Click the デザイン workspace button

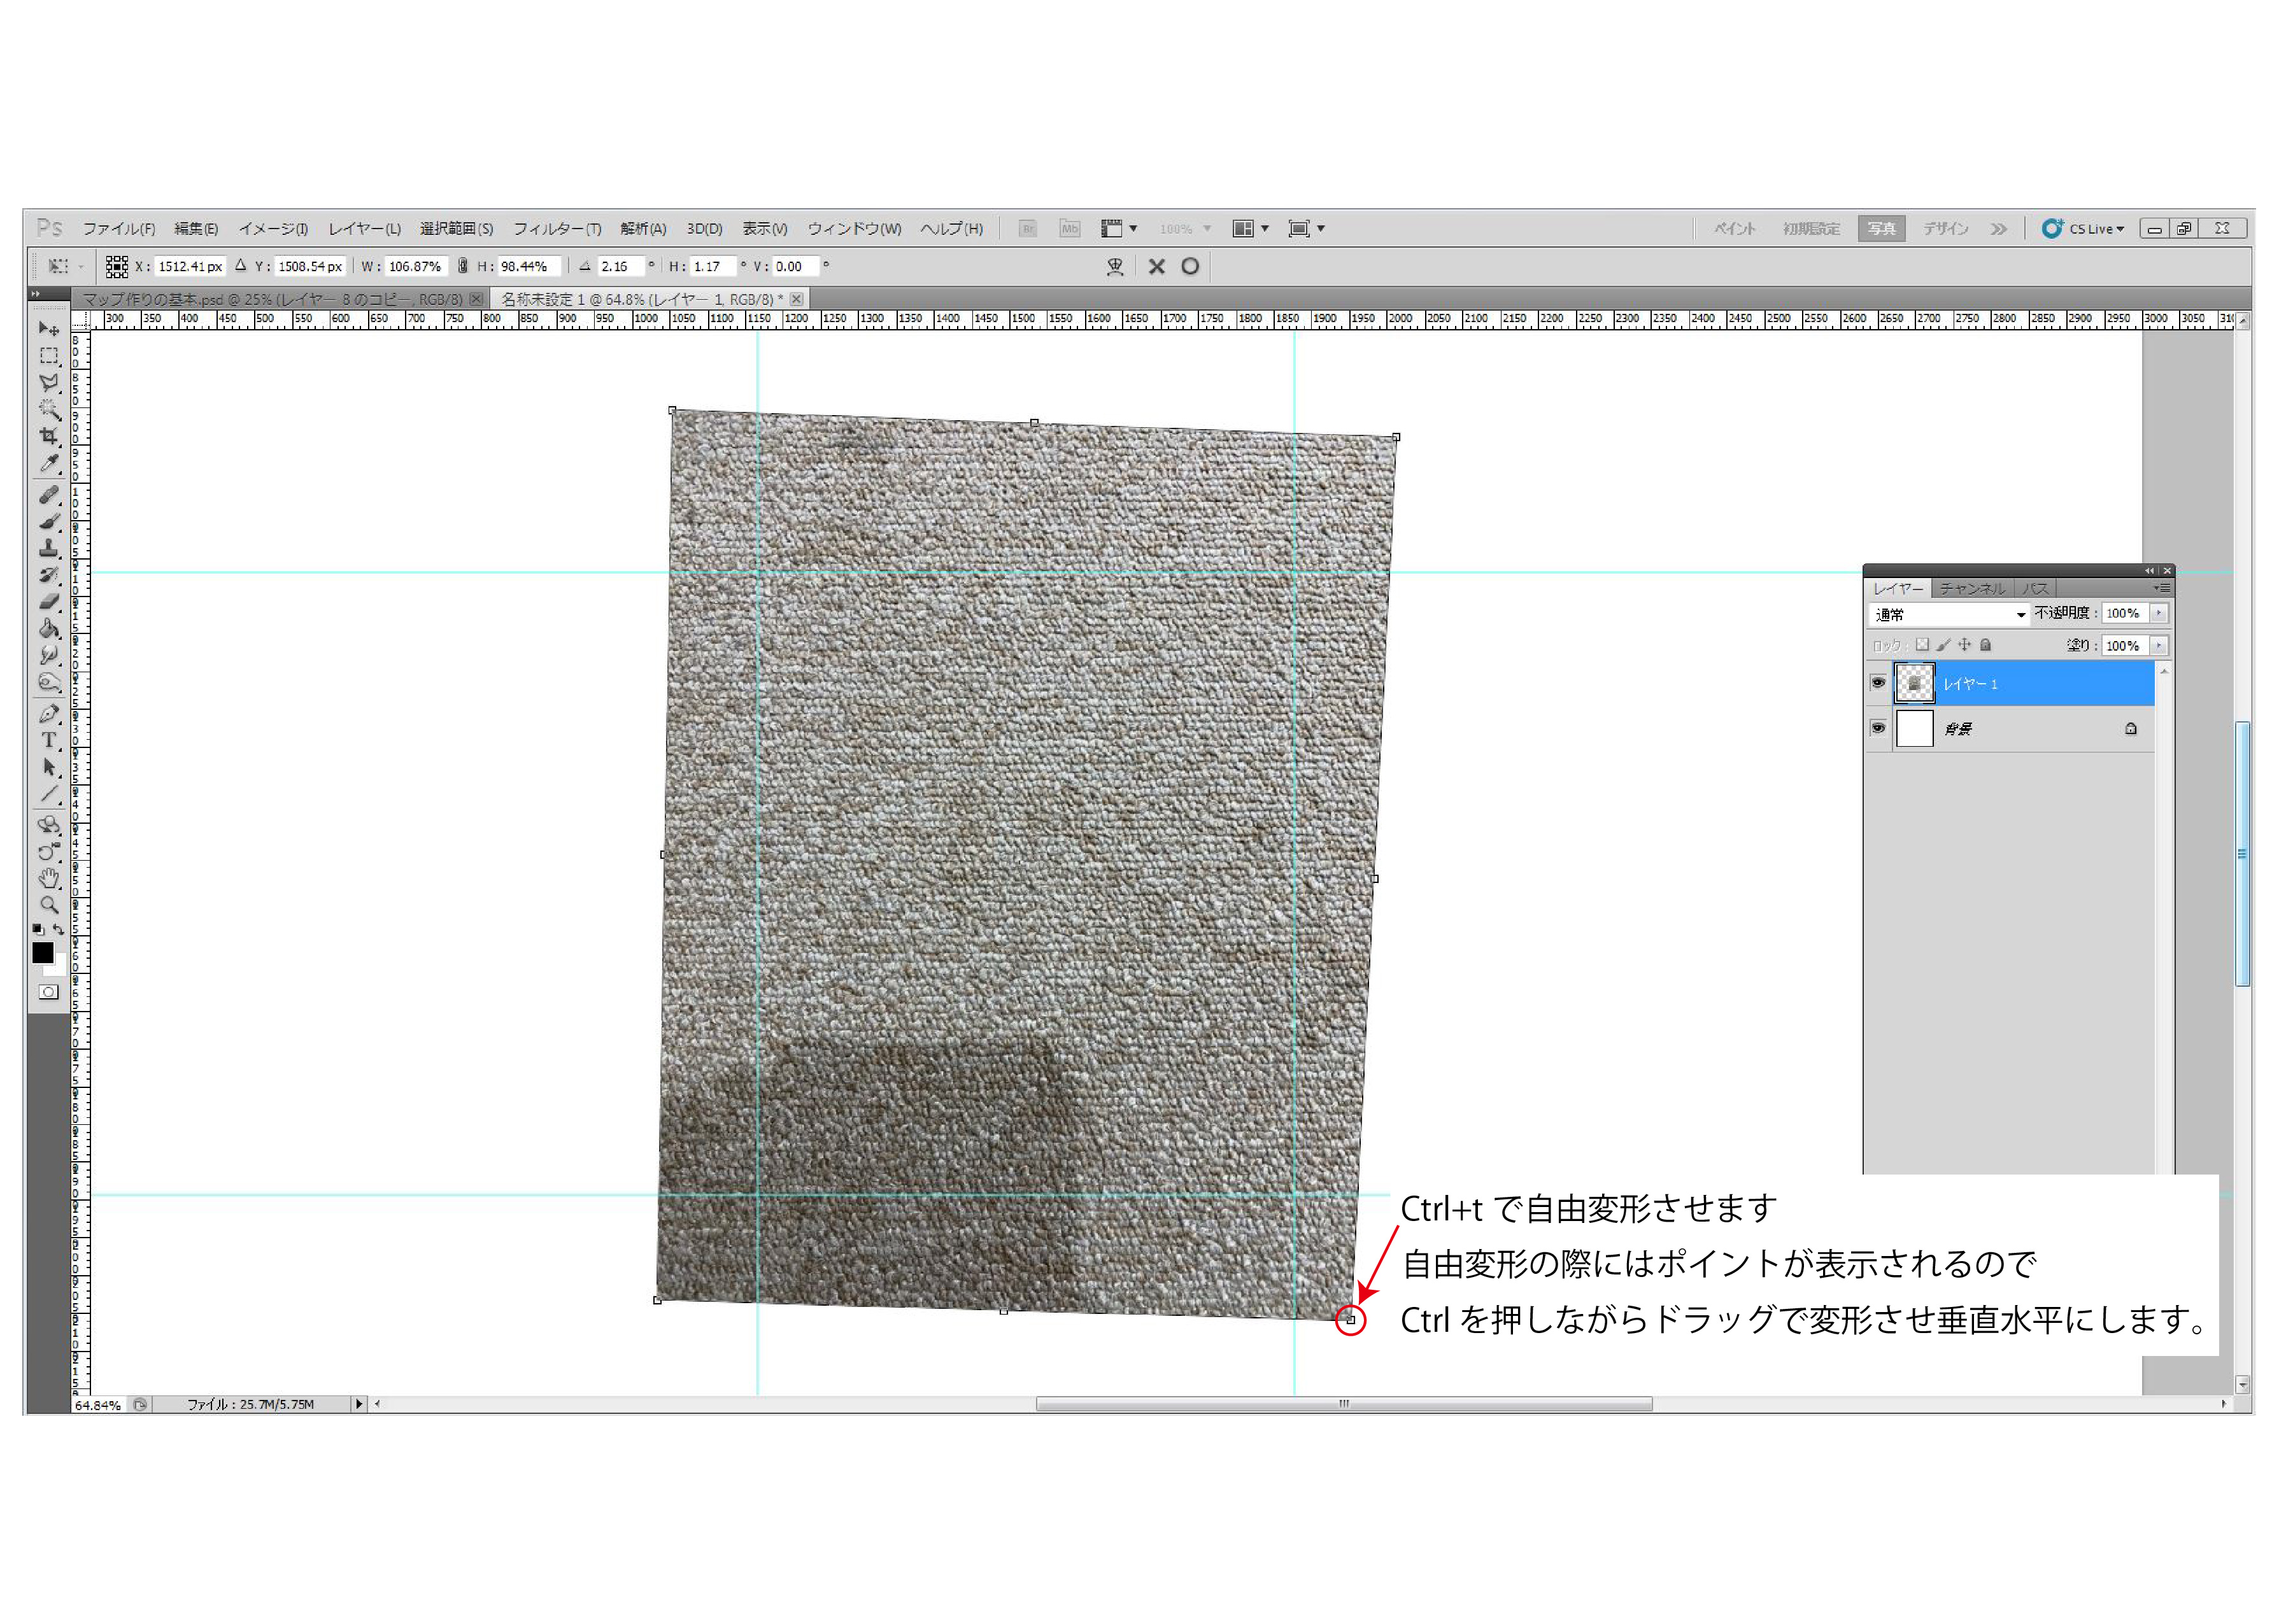(1944, 229)
